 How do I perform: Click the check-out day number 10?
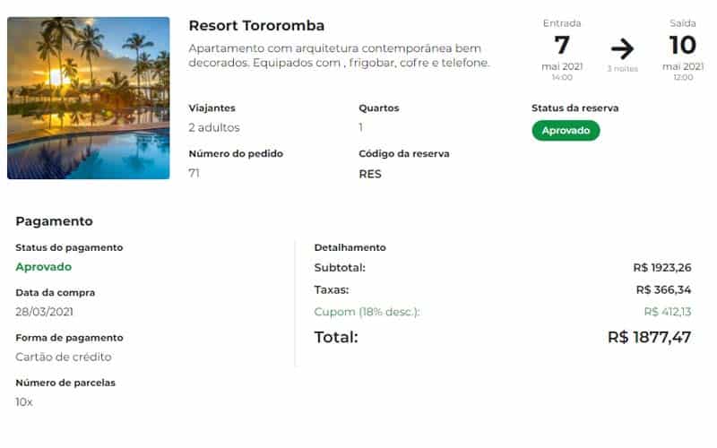click(683, 45)
